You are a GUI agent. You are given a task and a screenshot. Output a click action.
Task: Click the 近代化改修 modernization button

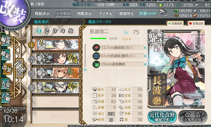point(162,117)
